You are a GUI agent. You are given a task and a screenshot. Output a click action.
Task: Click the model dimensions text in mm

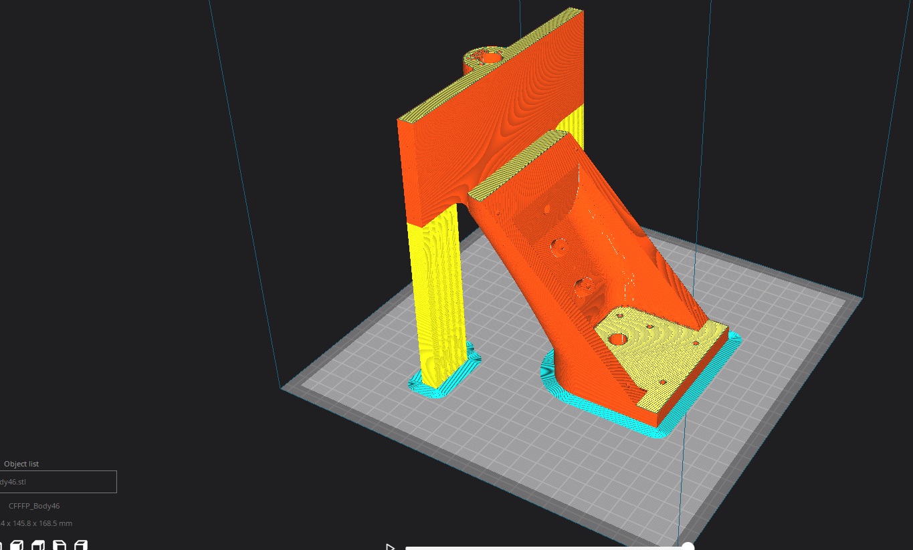(36, 523)
